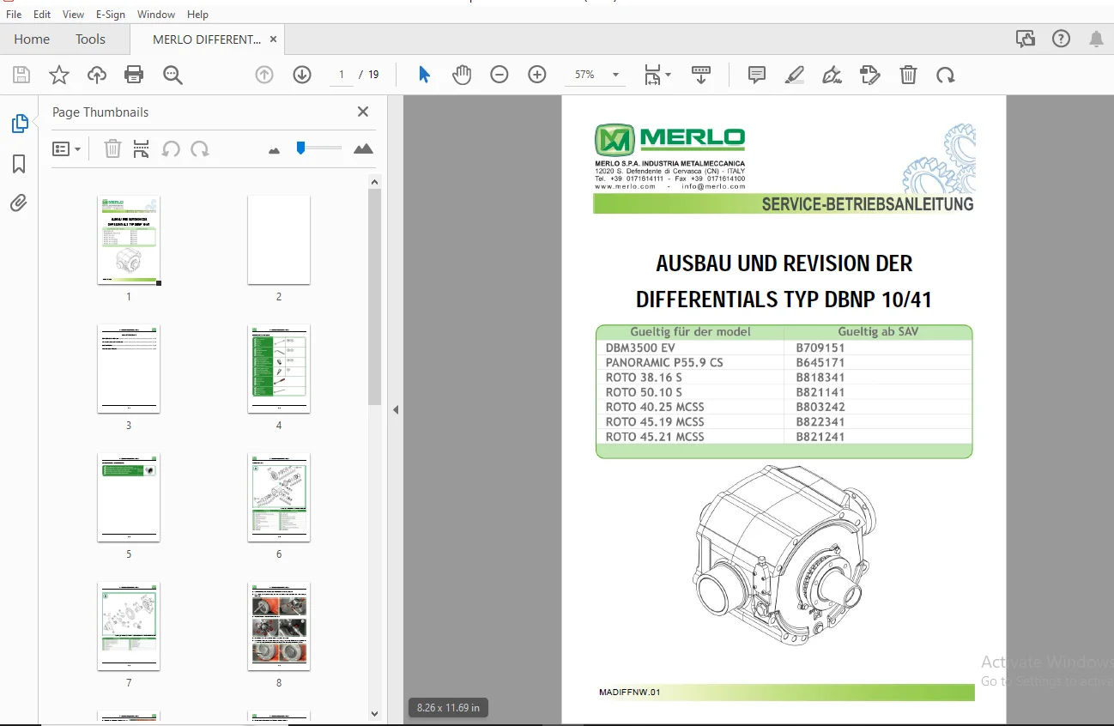The height and width of the screenshot is (726, 1114).
Task: Open the share review chat icon
Action: point(1025,39)
